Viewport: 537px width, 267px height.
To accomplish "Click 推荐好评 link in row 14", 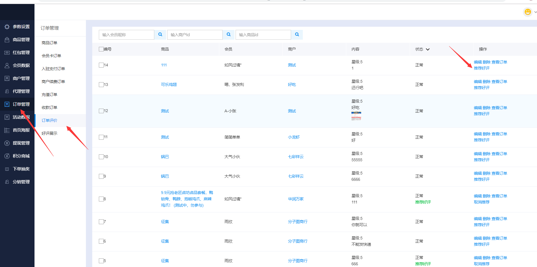I will (x=482, y=68).
